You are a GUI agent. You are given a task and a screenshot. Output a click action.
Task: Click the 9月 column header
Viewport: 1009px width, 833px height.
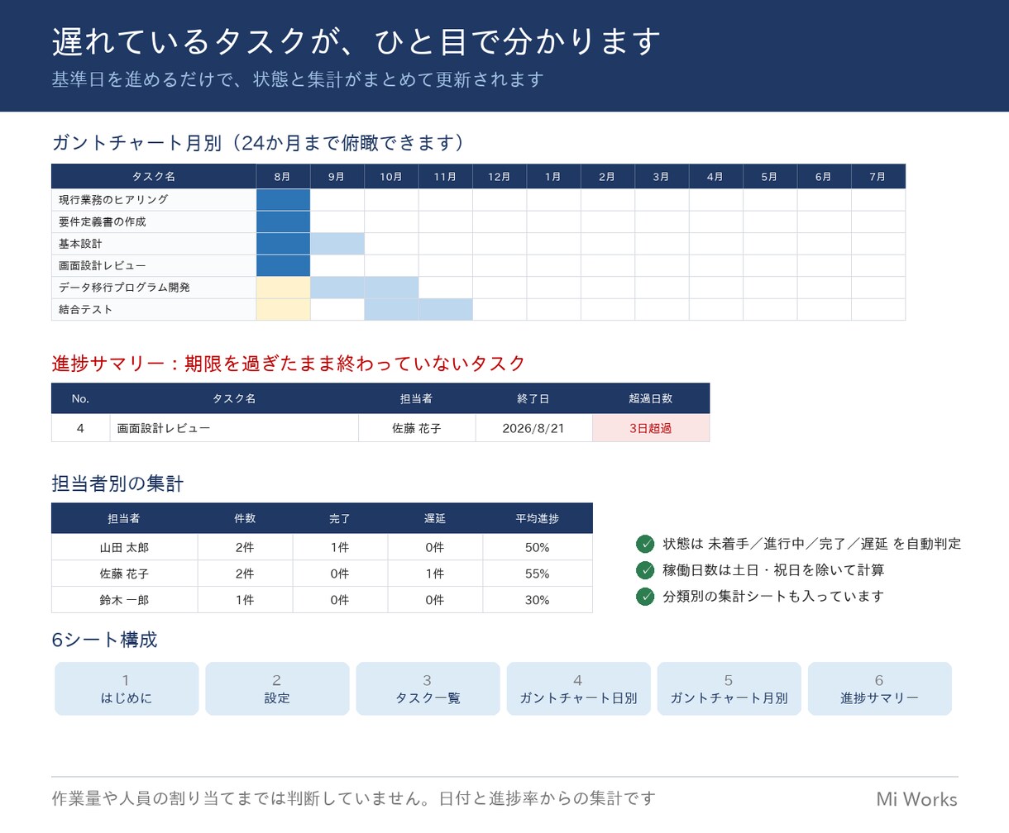[x=337, y=177]
